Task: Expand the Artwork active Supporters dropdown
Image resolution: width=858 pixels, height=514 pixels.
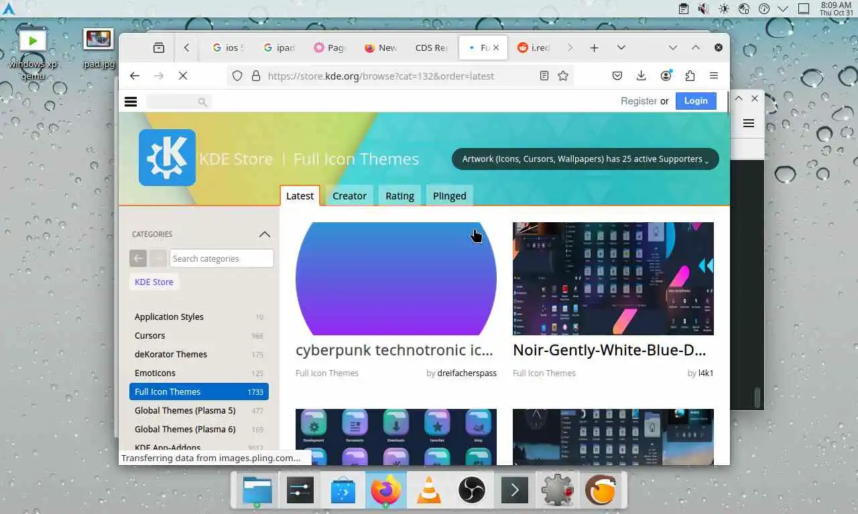Action: tap(585, 159)
